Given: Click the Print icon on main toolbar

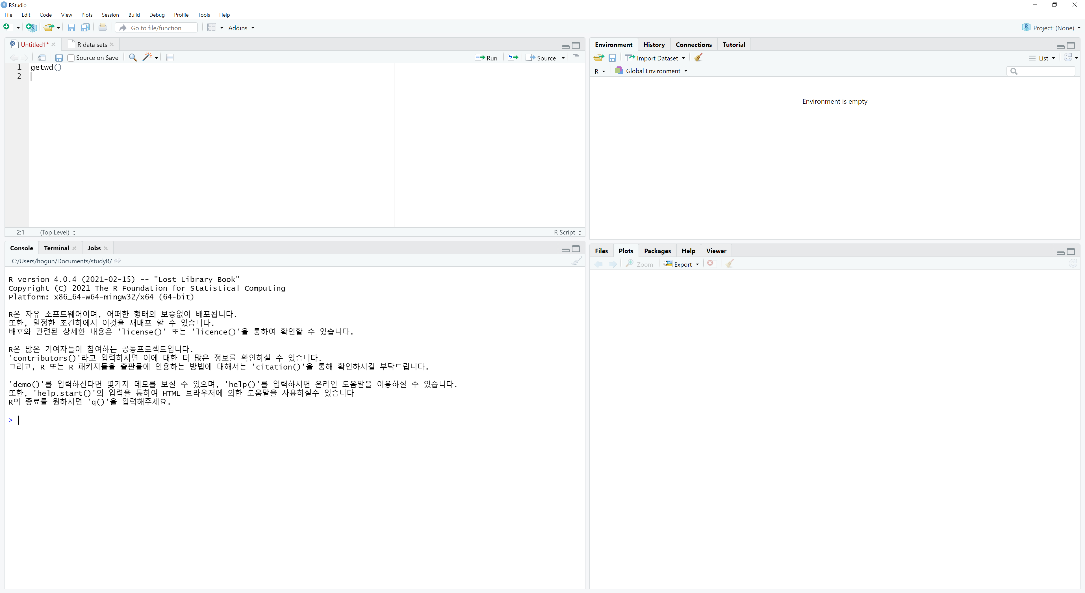Looking at the screenshot, I should pyautogui.click(x=103, y=27).
